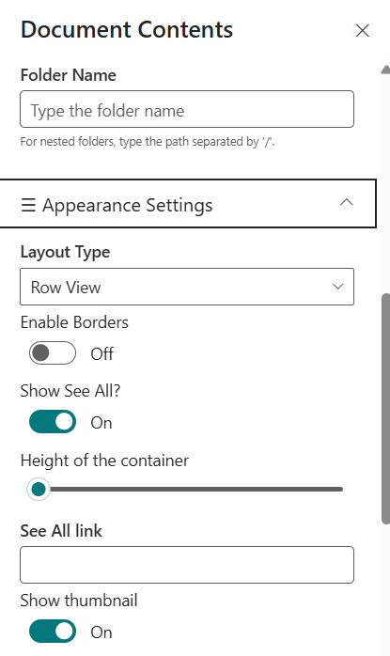Click the Layout Type label
This screenshot has height=656, width=390.
(x=65, y=252)
